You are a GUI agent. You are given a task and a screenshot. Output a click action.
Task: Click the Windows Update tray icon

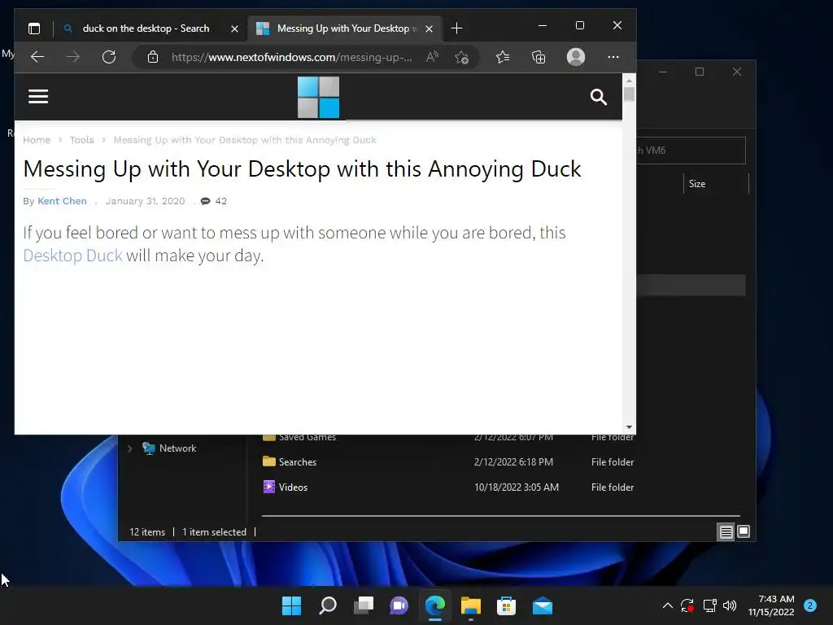tap(687, 605)
